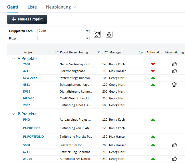The image size is (185, 163).
Task: Open project link 4711
Action: coord(27,71)
